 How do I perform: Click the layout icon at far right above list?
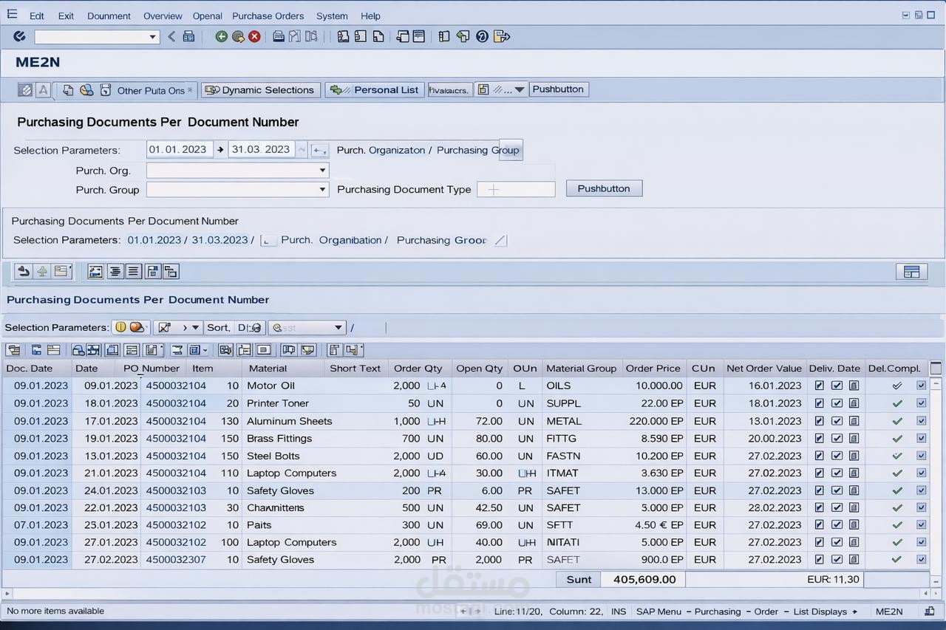point(911,272)
